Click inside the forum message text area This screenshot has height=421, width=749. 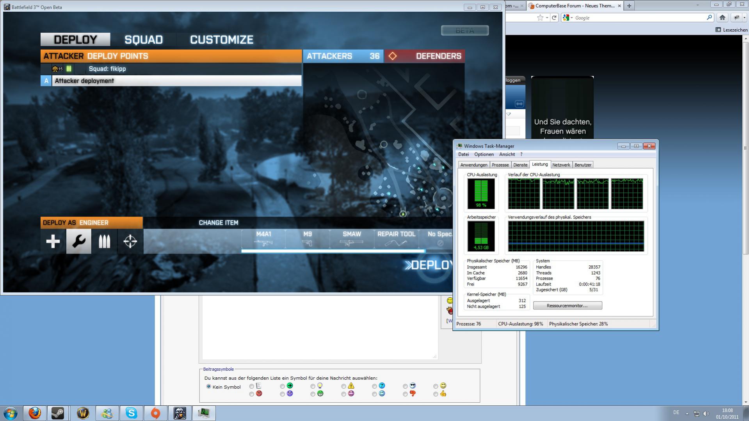click(320, 327)
